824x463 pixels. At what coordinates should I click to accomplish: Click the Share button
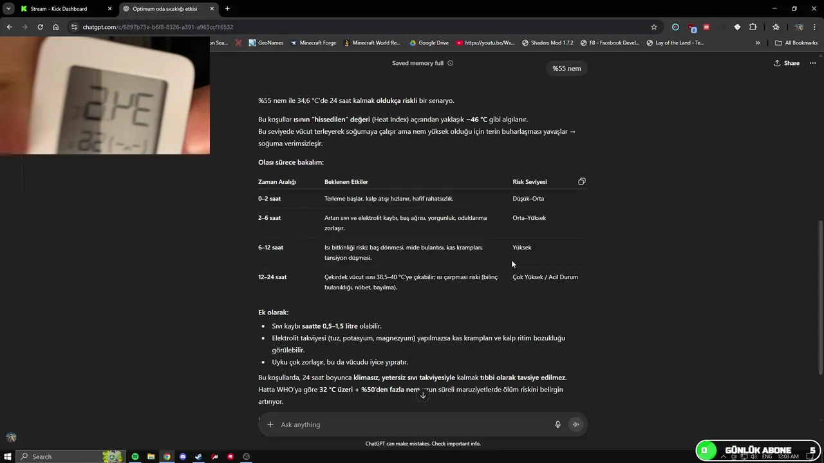point(787,63)
